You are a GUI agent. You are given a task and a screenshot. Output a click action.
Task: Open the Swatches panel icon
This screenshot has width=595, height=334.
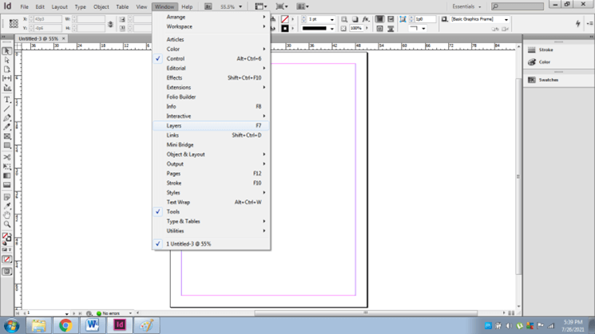[532, 80]
